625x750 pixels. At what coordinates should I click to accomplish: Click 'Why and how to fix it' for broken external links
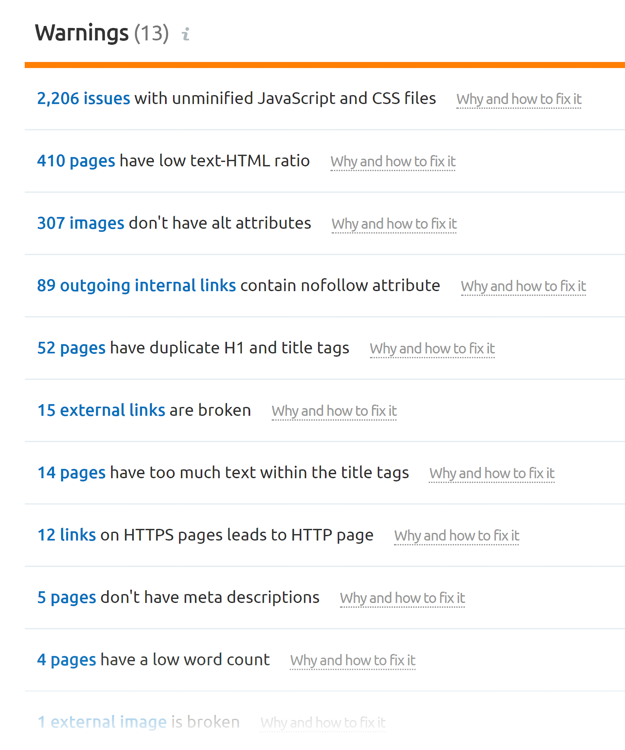pyautogui.click(x=334, y=410)
